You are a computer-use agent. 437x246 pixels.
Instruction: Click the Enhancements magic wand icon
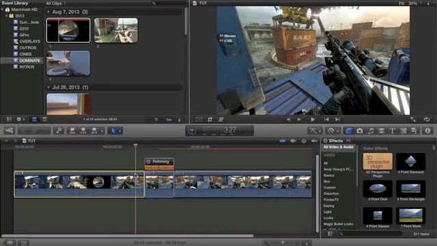(313, 131)
